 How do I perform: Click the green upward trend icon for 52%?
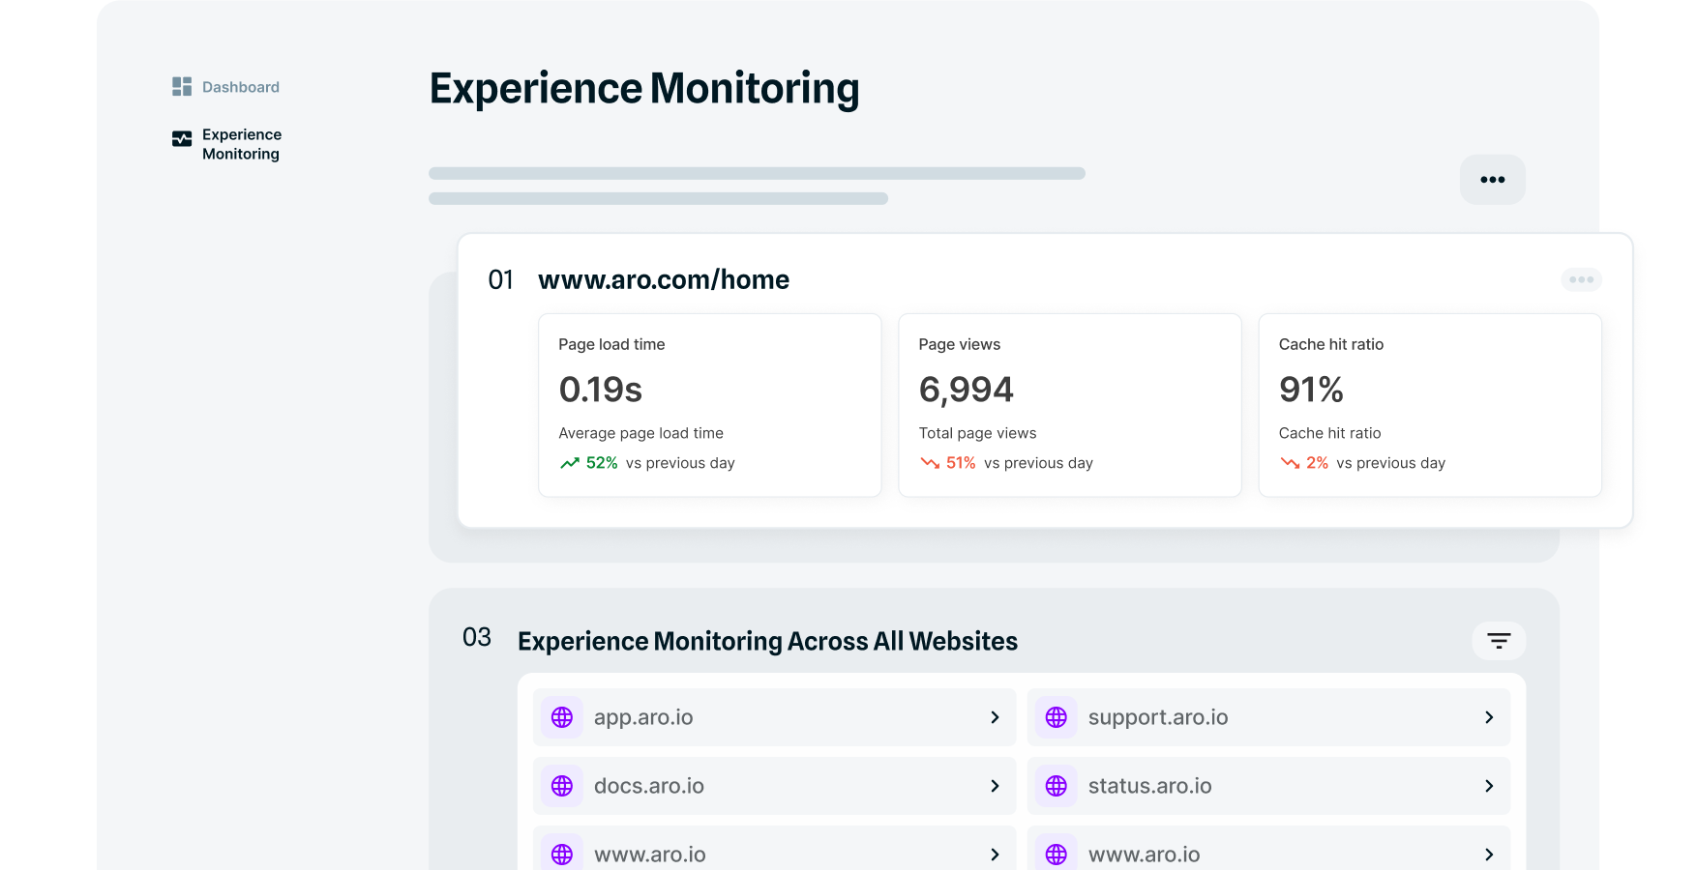click(x=570, y=463)
